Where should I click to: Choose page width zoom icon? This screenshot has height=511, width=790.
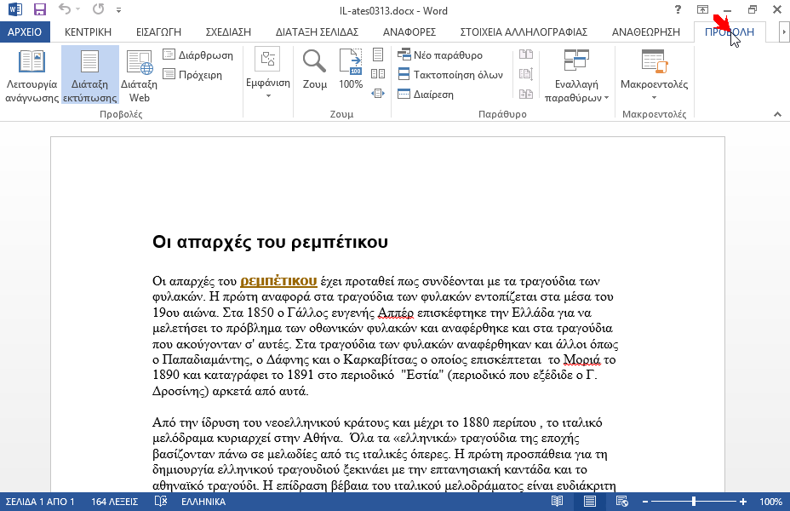(x=378, y=94)
